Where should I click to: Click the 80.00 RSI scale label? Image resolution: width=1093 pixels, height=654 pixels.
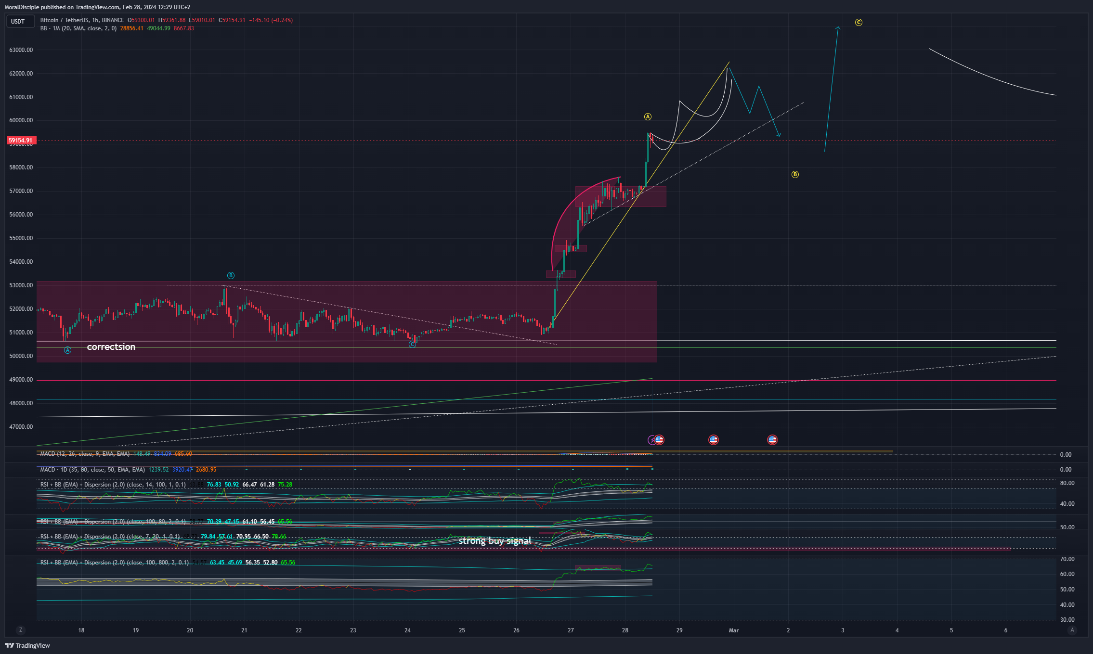(x=1067, y=483)
